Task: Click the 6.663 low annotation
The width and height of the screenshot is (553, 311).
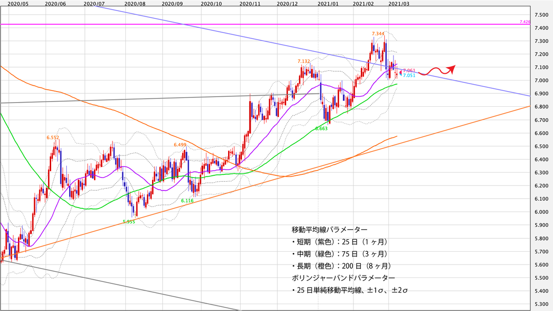Action: (321, 129)
